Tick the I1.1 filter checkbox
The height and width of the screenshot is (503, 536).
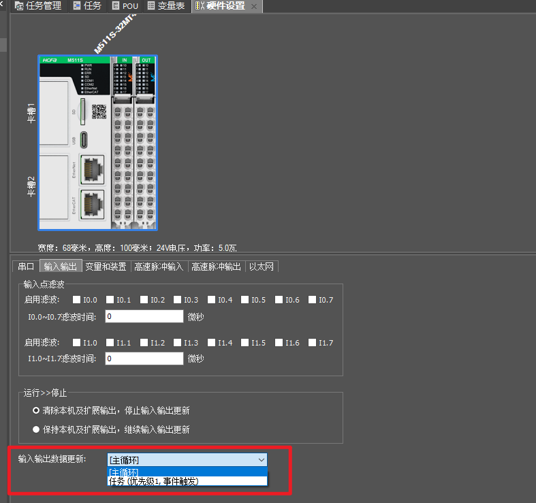(110, 343)
